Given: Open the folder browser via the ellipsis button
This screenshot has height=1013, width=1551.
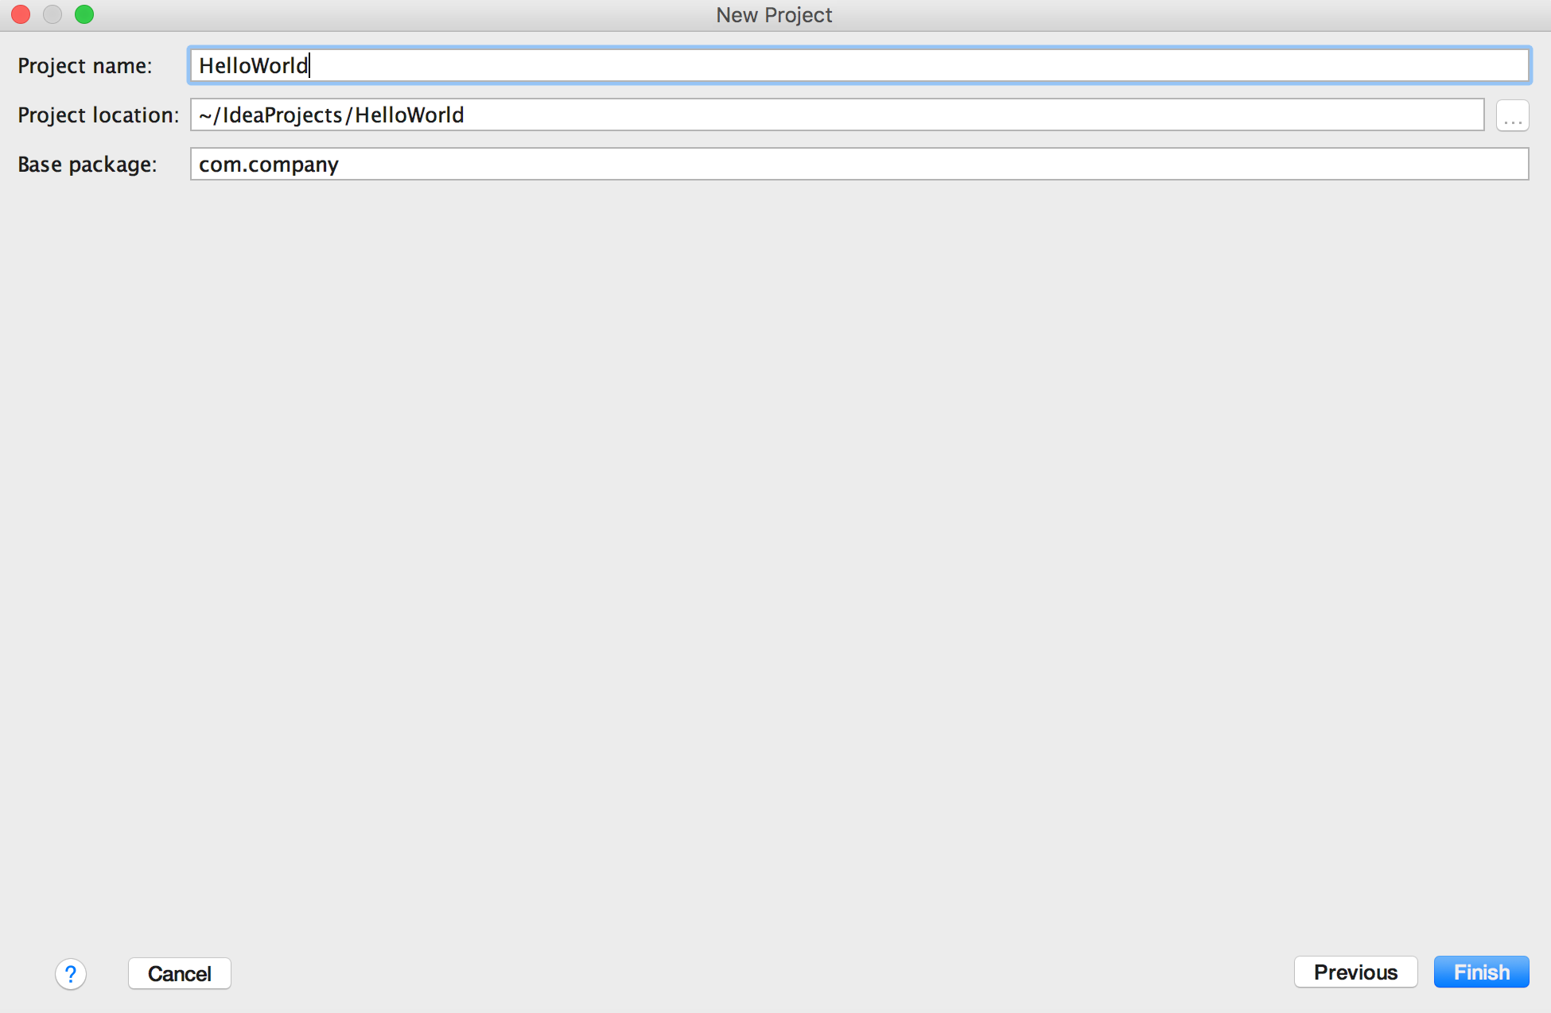Looking at the screenshot, I should click(1512, 114).
